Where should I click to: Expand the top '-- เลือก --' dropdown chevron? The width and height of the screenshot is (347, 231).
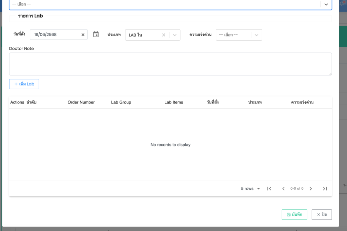click(326, 4)
